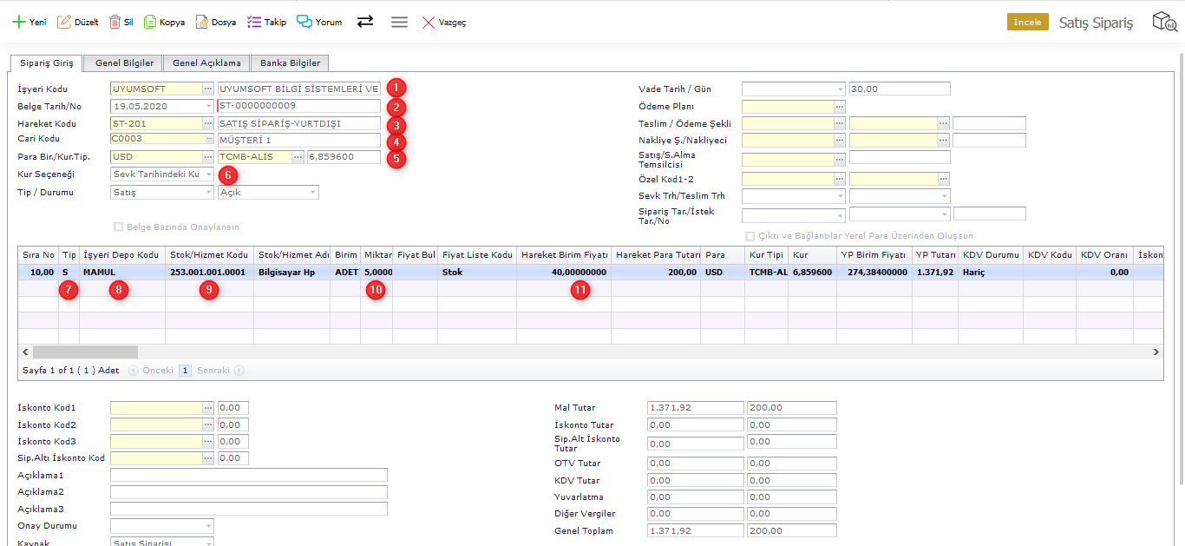Expand the Kur Seçeneği dropdown

208,174
